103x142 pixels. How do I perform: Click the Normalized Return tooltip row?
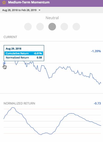point(24,57)
